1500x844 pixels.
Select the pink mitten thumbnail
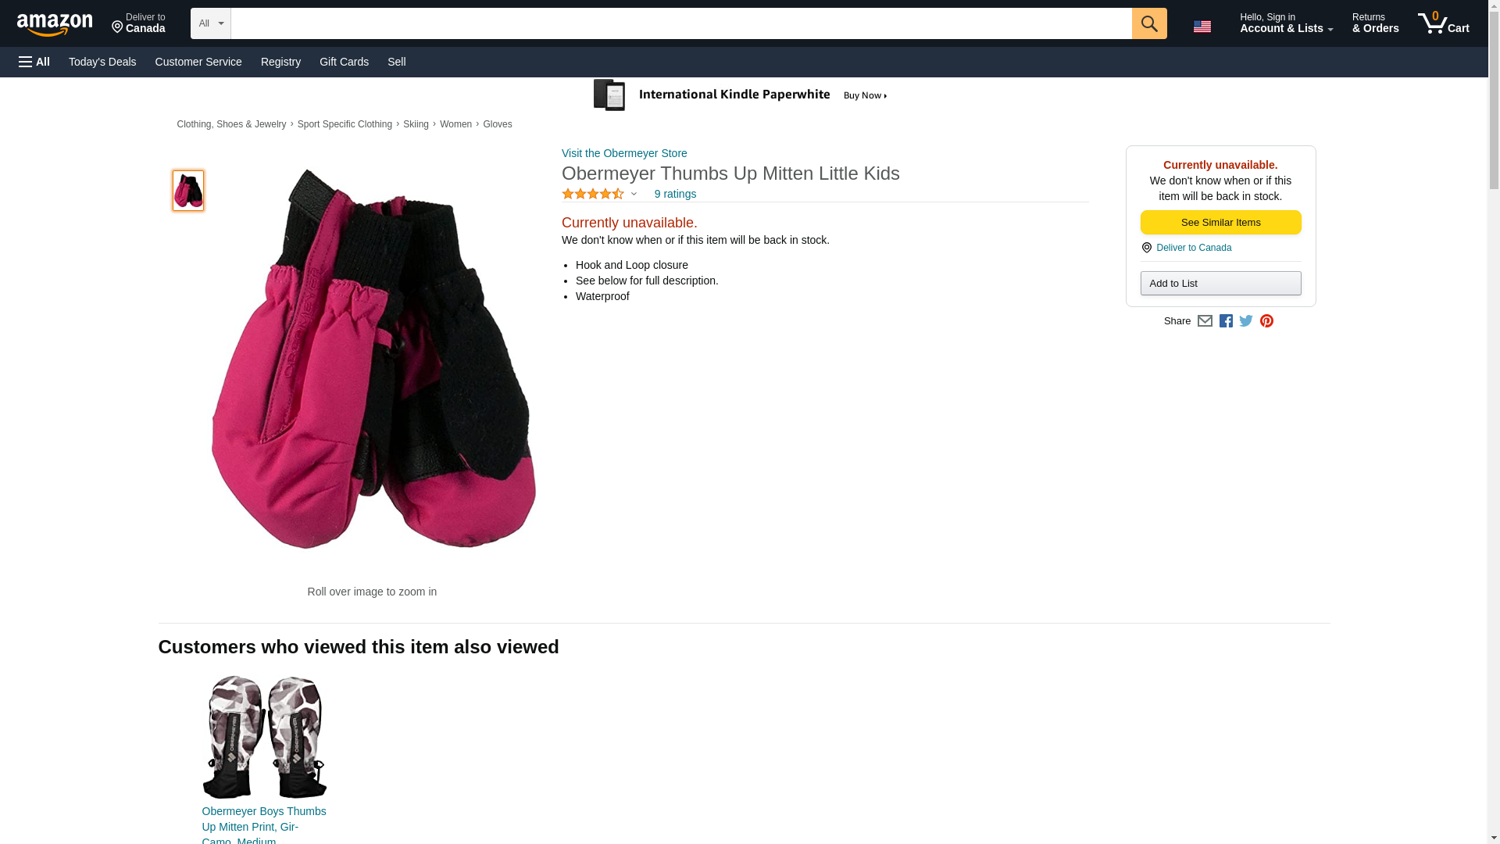tap(188, 191)
